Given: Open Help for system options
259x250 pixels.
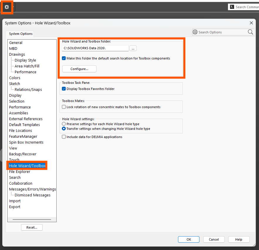Looking at the screenshot, I should (239, 239).
